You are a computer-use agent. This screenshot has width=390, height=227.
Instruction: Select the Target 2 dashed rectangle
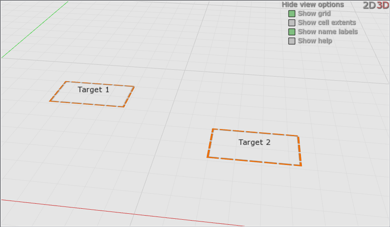coord(254,147)
